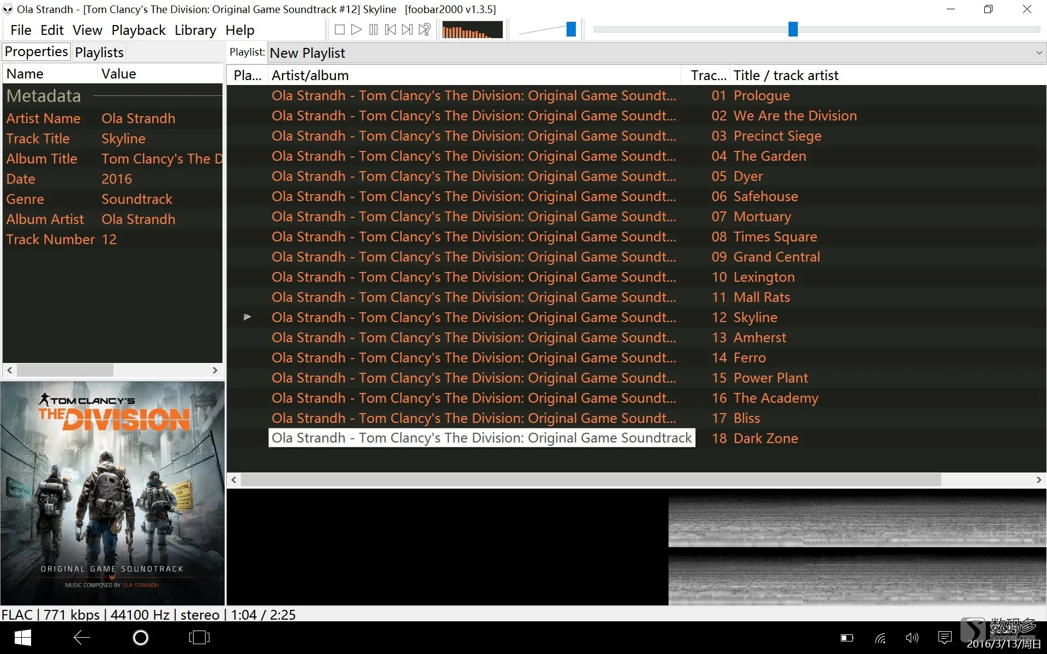This screenshot has height=654, width=1047.
Task: Select track 02 We Are the Division
Action: [636, 116]
